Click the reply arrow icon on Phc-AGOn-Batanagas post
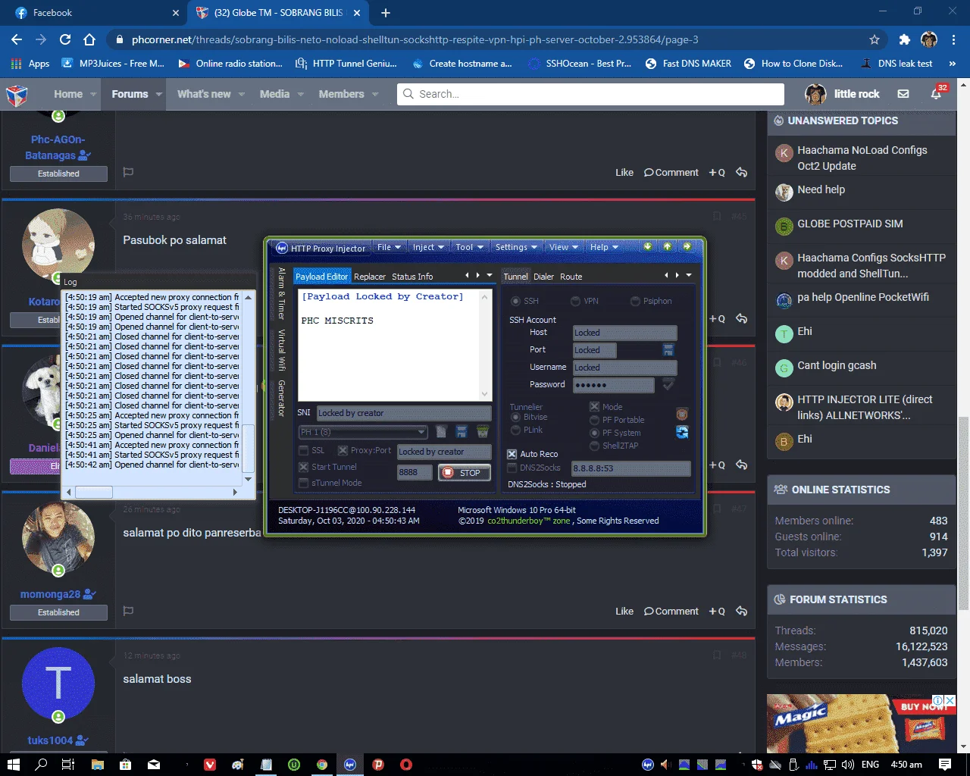Screen dimensions: 970x776 click(x=741, y=172)
